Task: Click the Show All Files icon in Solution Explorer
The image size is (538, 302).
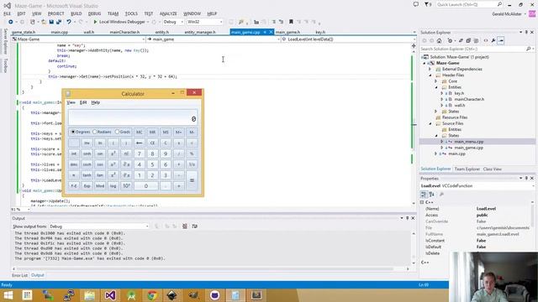Action: coord(476,40)
